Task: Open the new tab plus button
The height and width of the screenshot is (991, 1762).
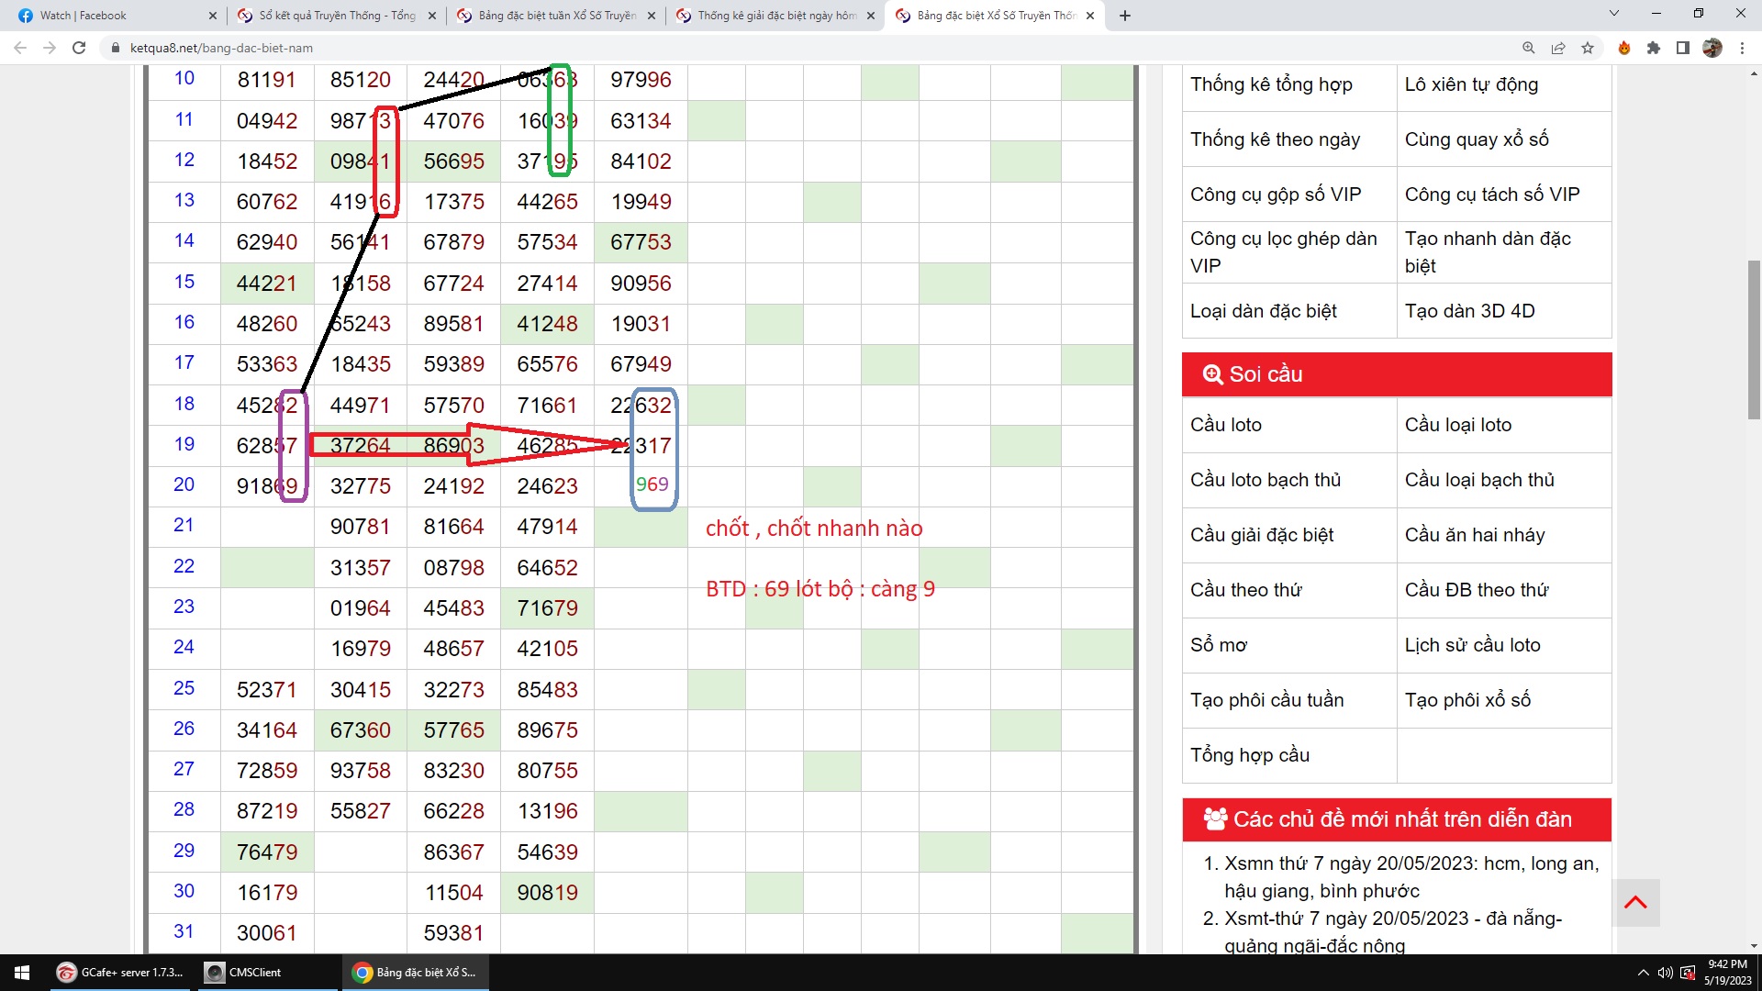Action: (x=1125, y=16)
